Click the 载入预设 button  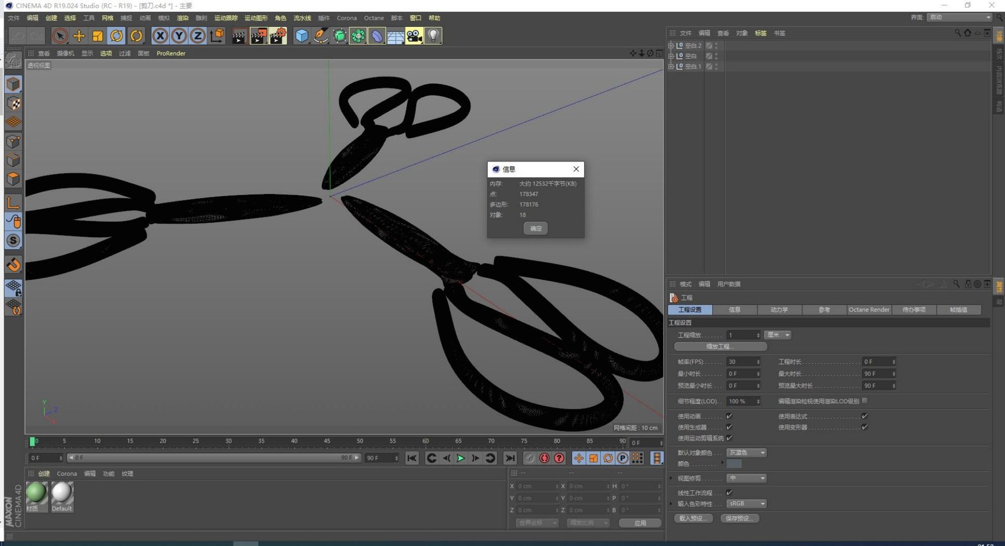point(693,518)
